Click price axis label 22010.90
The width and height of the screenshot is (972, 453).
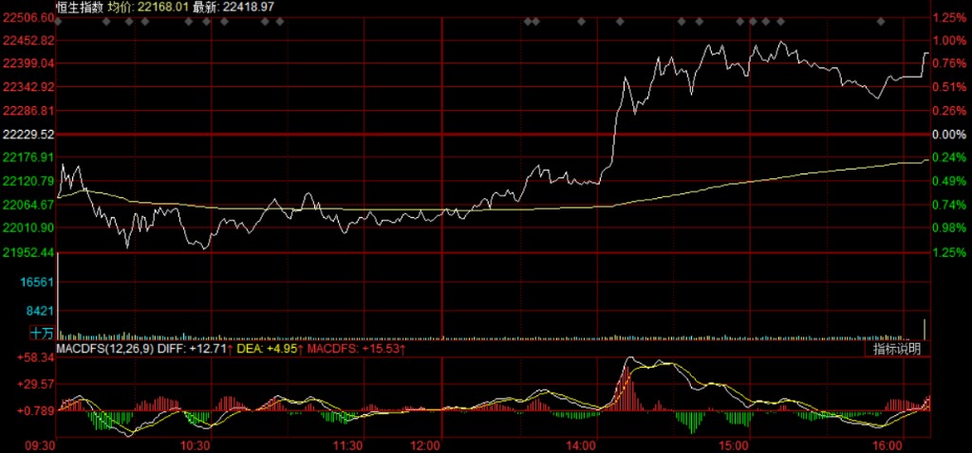tap(28, 227)
